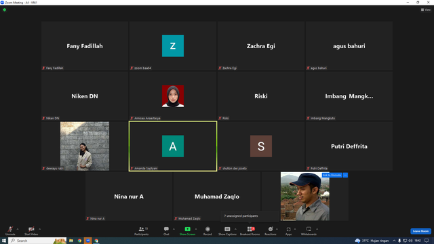Open Breakout Rooms
Viewport: 434px width, 244px height.
point(250,230)
